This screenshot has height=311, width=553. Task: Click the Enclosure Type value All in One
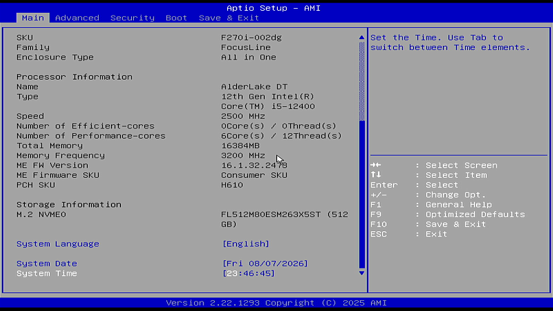[x=249, y=57]
